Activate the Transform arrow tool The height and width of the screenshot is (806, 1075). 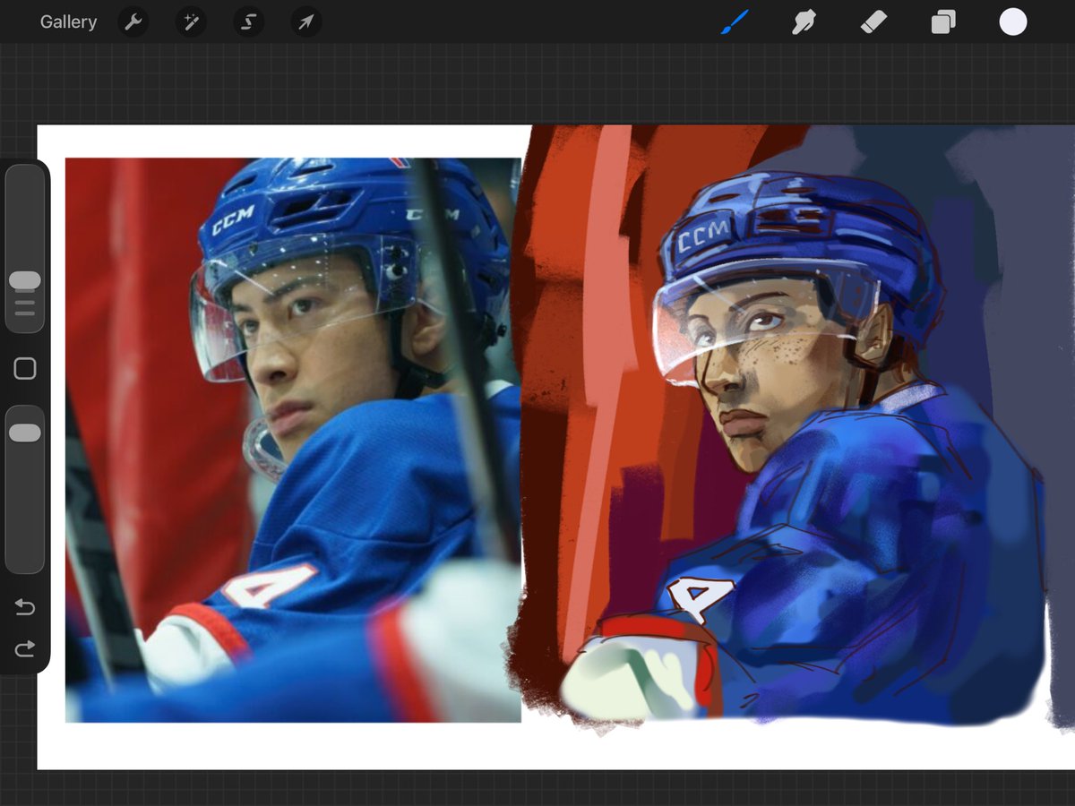coord(305,22)
